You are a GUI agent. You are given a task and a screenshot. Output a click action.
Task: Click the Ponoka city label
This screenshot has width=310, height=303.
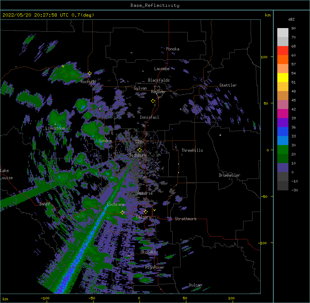tap(173, 49)
